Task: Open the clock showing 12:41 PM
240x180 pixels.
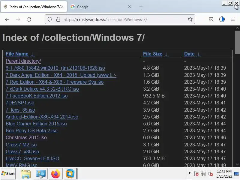Action: [x=224, y=174]
